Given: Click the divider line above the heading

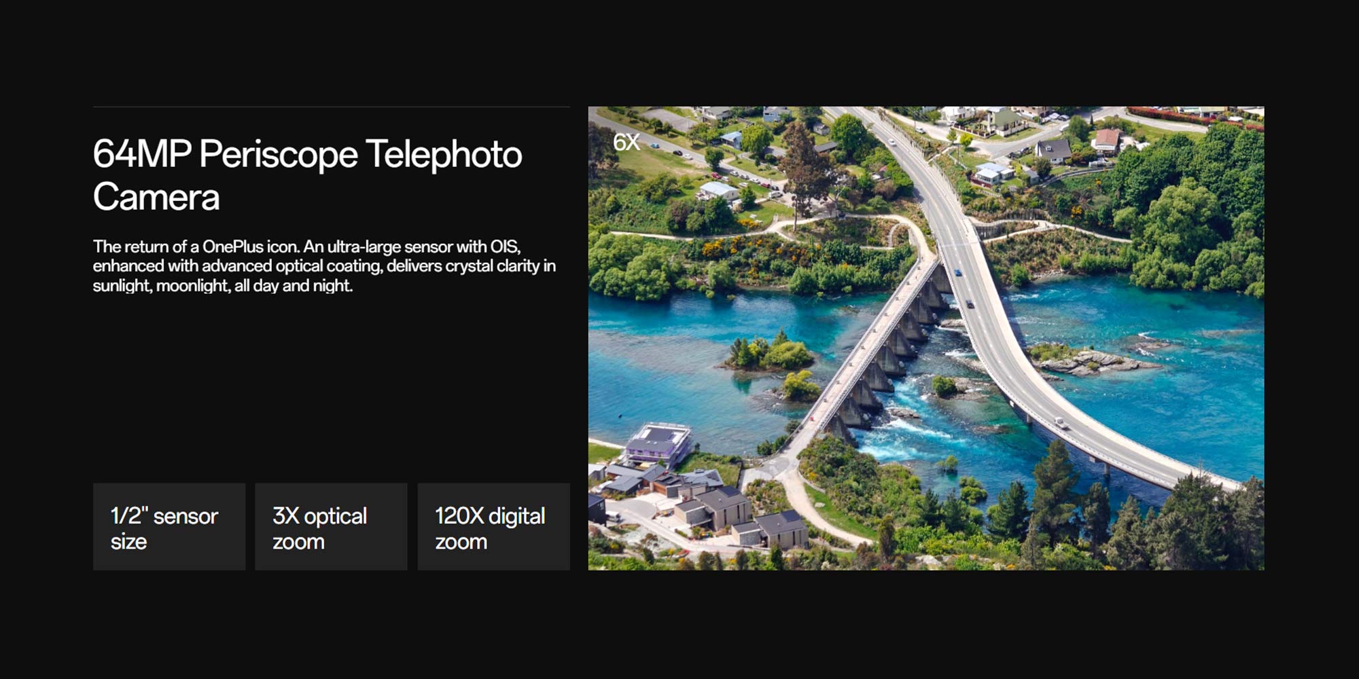Looking at the screenshot, I should 331,107.
